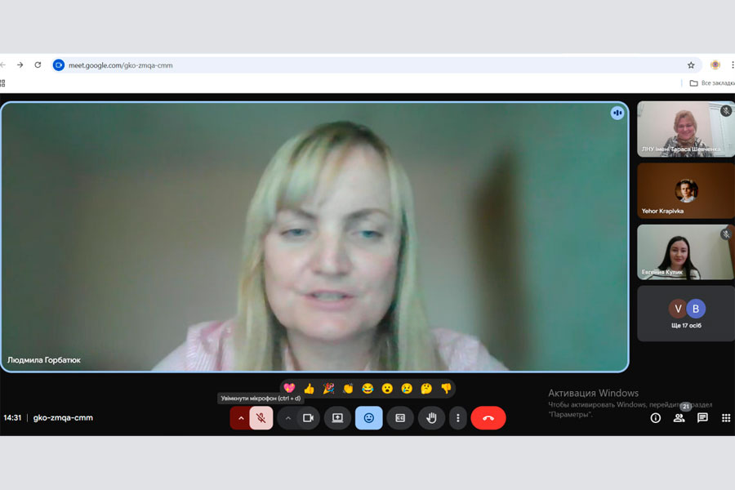This screenshot has height=490, width=735.
Task: Click the 14:31 time label
Action: (12, 417)
